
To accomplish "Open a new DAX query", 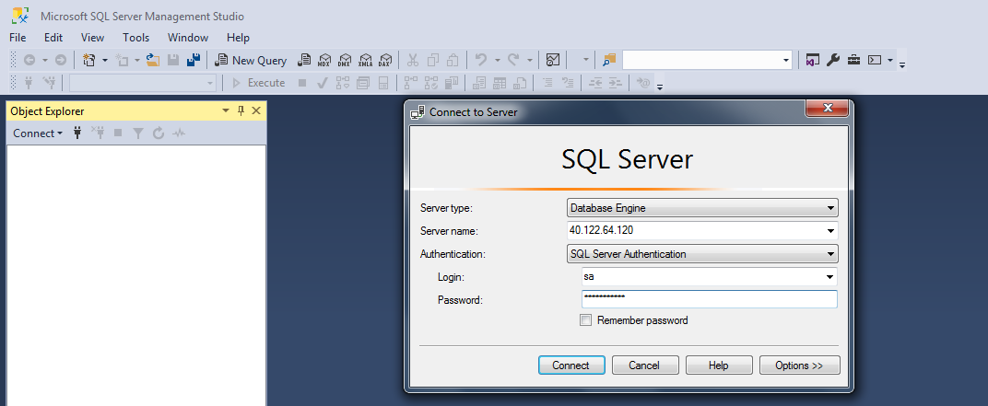I will [385, 61].
